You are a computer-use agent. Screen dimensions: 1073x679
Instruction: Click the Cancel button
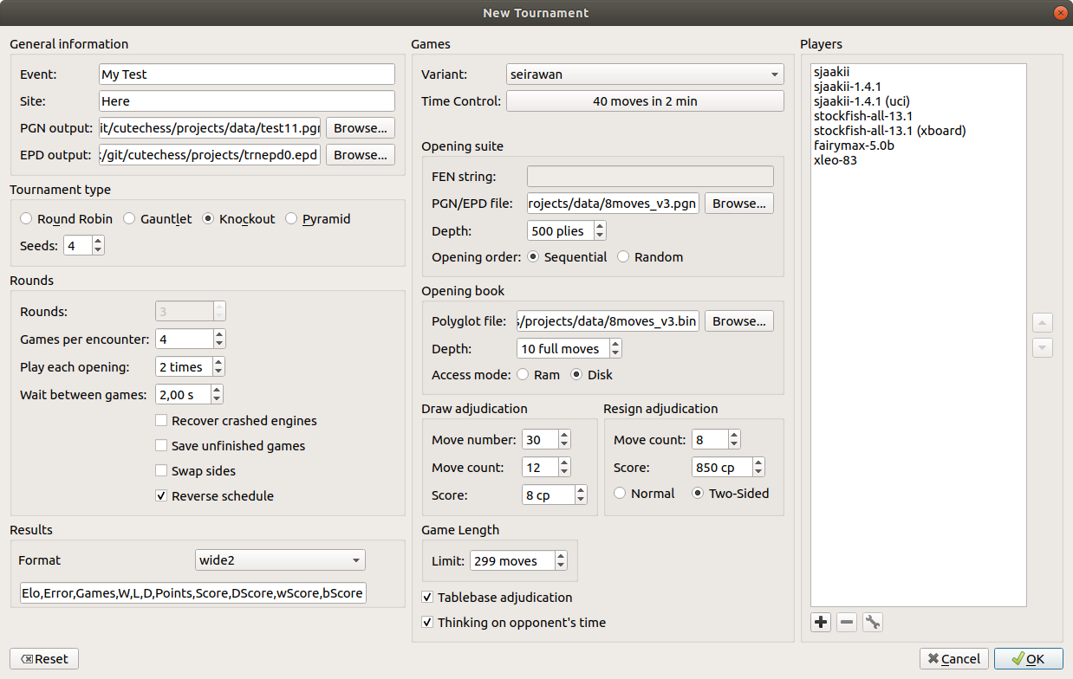(954, 659)
